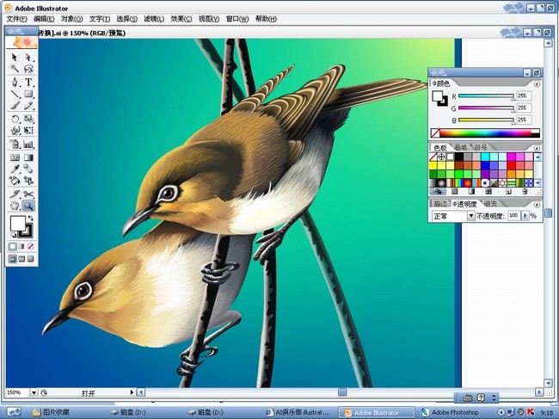
Task: Open the 滤镜(L) menu
Action: [x=154, y=19]
